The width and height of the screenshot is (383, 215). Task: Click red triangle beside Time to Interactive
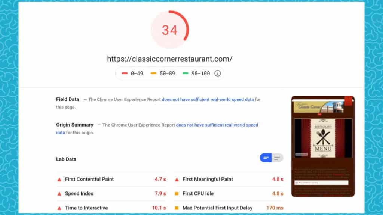pyautogui.click(x=59, y=208)
